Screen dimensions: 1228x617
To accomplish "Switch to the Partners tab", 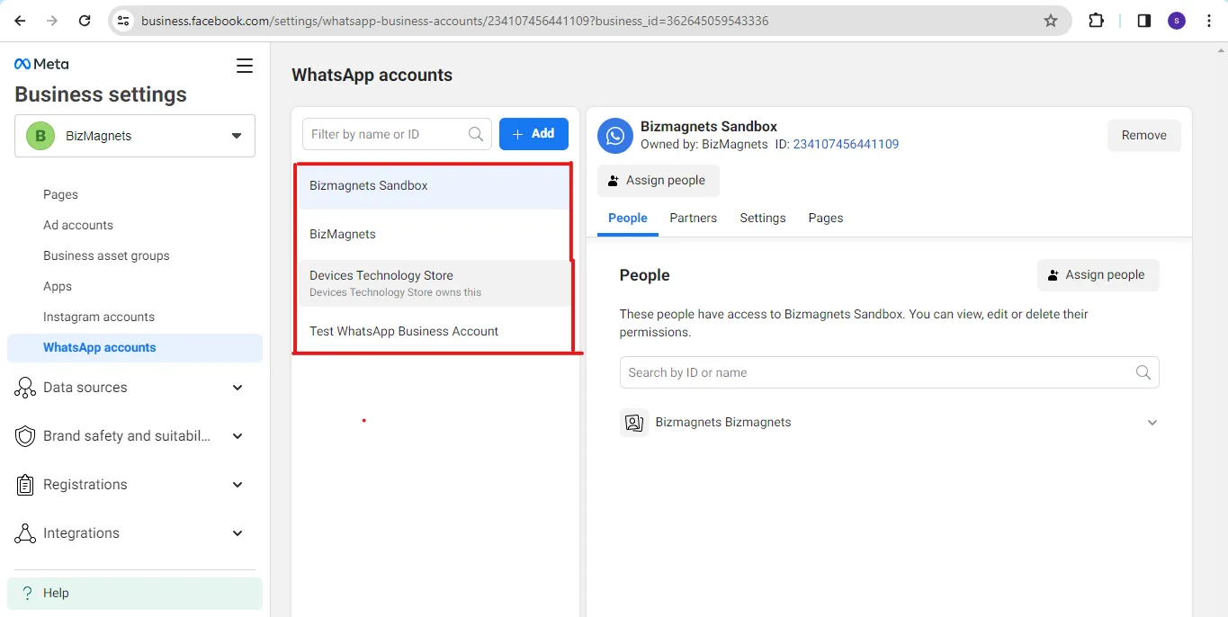I will (x=694, y=218).
